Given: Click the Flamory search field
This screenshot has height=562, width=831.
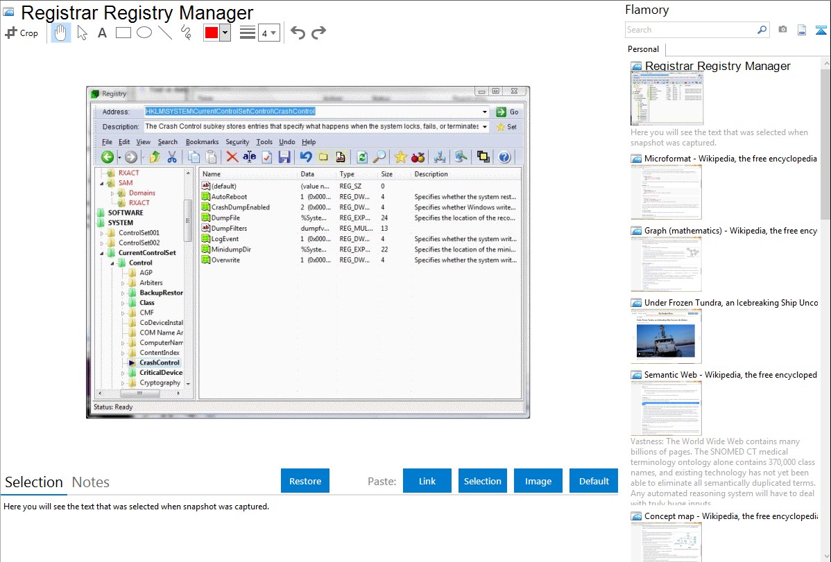Looking at the screenshot, I should 690,30.
